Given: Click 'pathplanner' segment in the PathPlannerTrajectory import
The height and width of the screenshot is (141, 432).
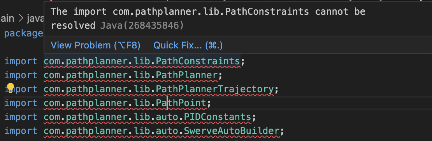Looking at the screenshot, I should [x=97, y=89].
